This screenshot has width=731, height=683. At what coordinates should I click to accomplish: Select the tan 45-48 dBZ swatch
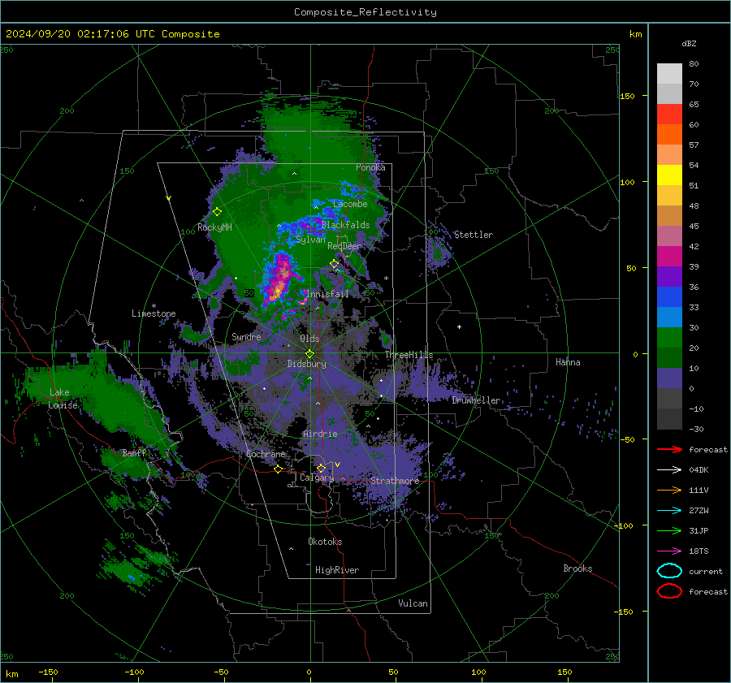point(669,216)
